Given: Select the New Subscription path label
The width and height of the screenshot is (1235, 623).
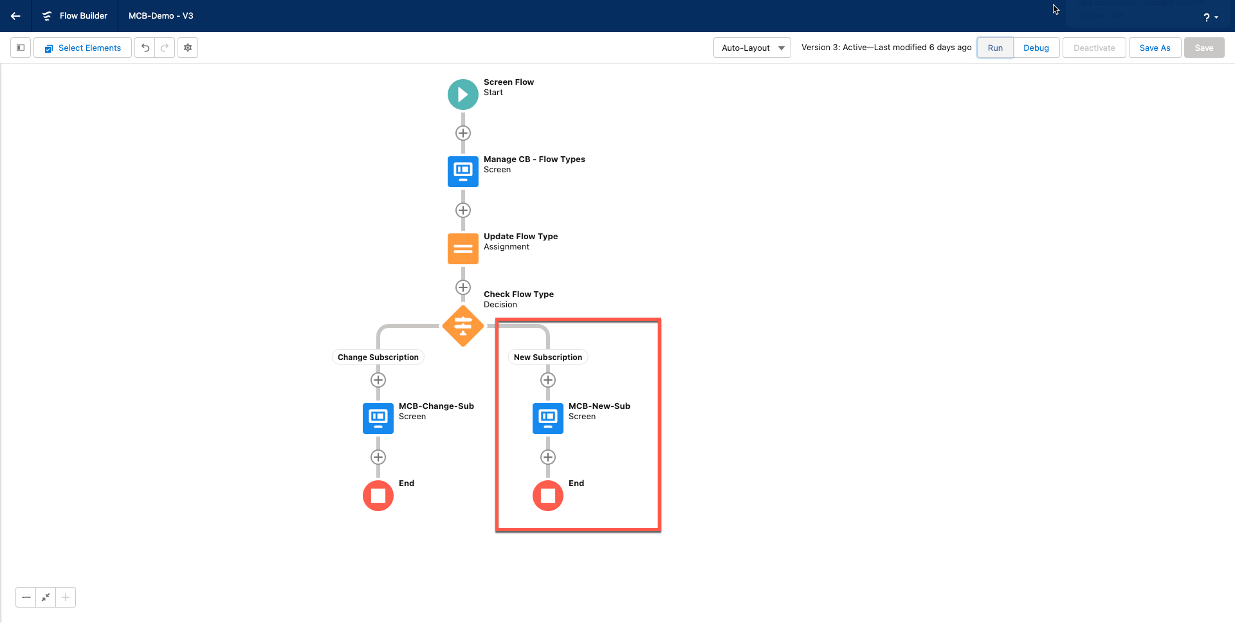Looking at the screenshot, I should (548, 357).
